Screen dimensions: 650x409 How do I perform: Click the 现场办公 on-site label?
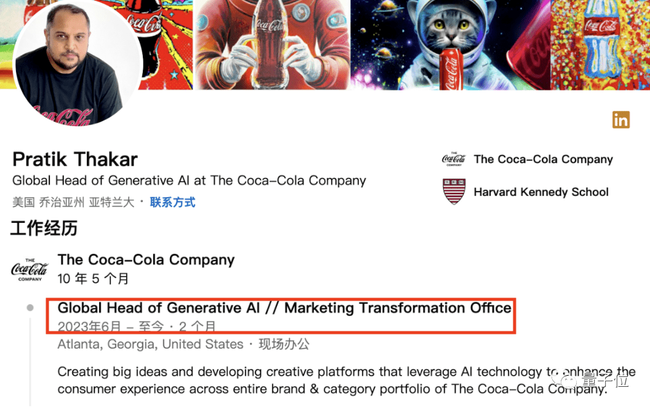pos(284,344)
